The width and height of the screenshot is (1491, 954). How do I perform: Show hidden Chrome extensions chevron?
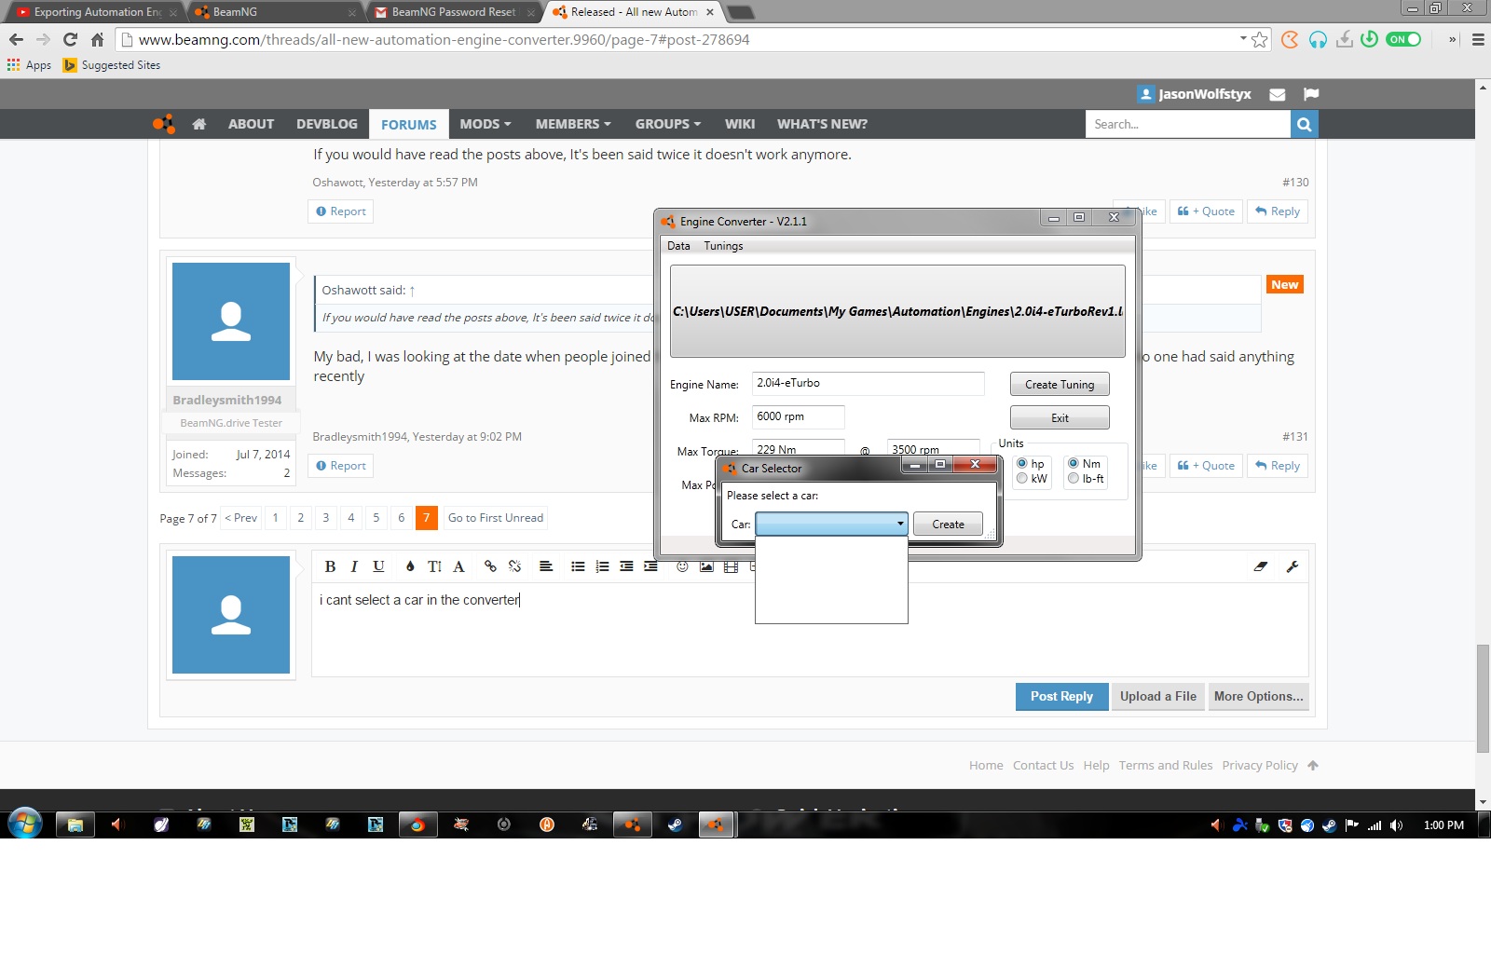point(1452,39)
